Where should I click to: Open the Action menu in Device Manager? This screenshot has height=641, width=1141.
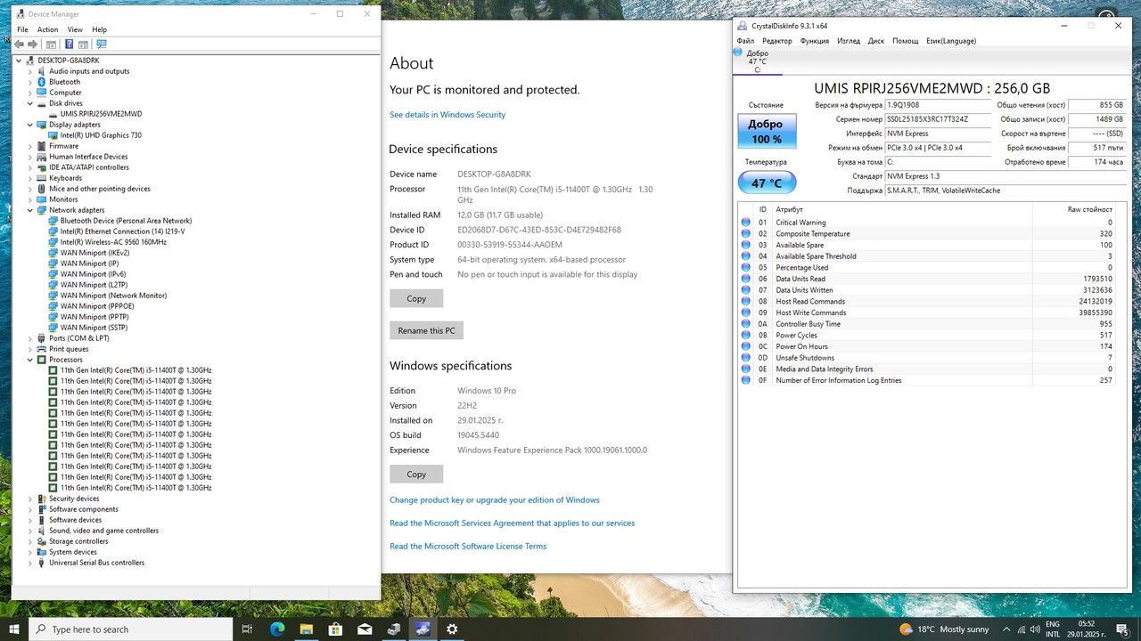47,29
